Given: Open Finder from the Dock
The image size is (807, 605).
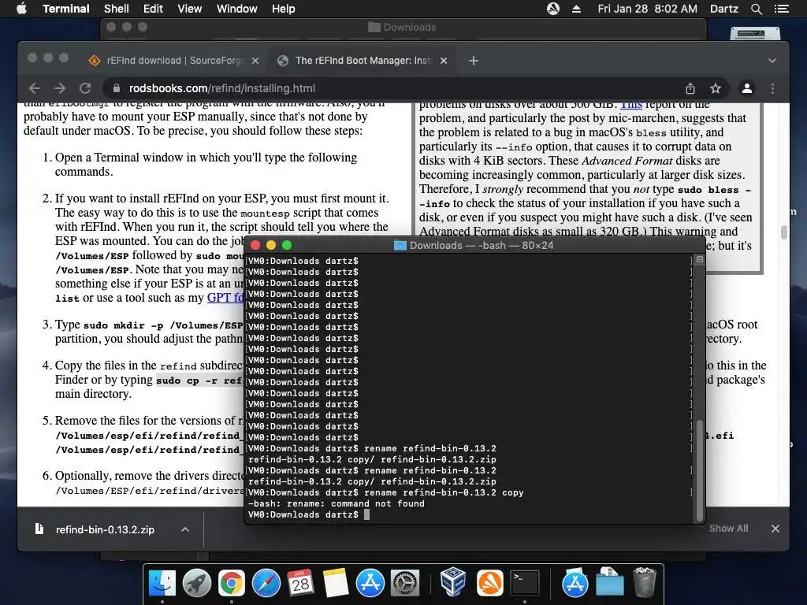Looking at the screenshot, I should (162, 583).
